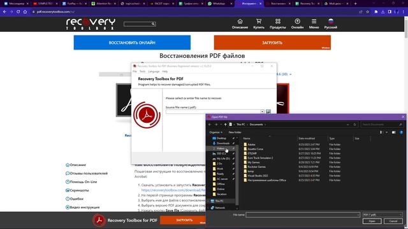Image resolution: width=408 pixels, height=229 pixels.
Task: Select the Visual Studio 2022 folder
Action: 258,176
